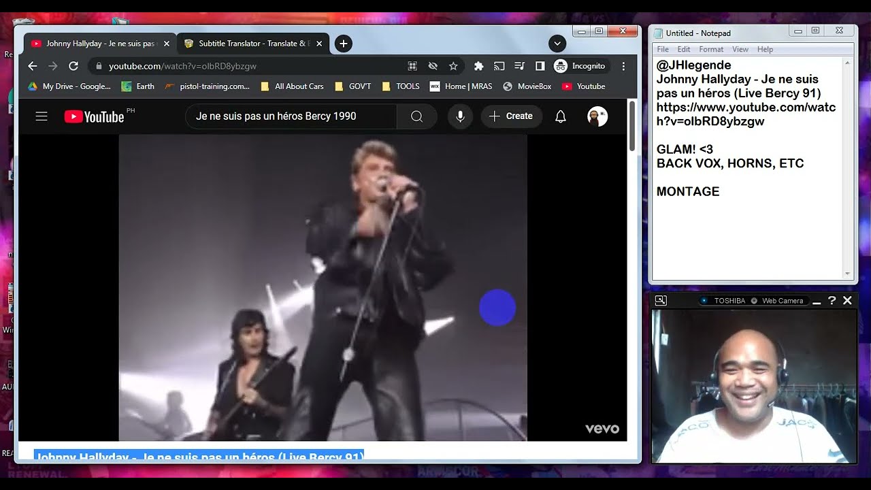This screenshot has width=871, height=490.
Task: Click the Notepad scrollbar up arrow
Action: click(847, 63)
